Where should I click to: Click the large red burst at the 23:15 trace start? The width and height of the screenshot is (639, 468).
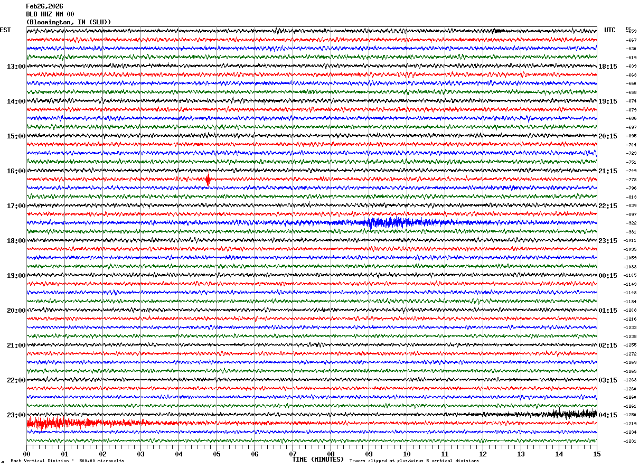58,423
